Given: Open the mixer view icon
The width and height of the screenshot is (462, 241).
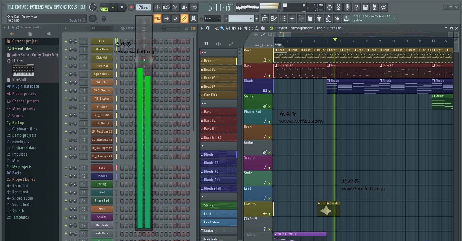Looking at the screenshot, I should tap(292, 19).
